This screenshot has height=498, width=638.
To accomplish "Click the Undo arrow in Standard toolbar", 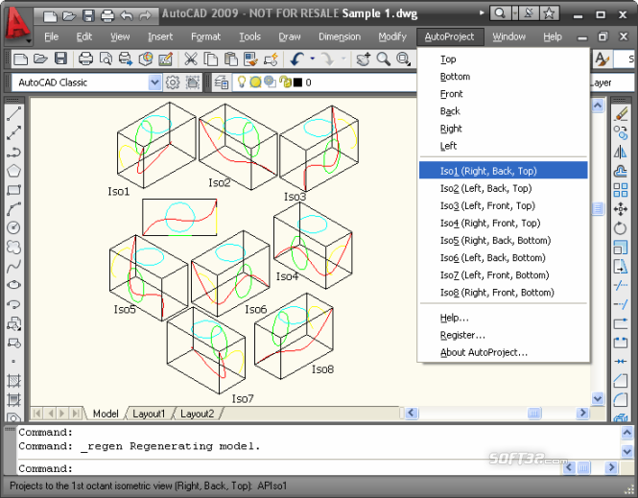I will 296,59.
